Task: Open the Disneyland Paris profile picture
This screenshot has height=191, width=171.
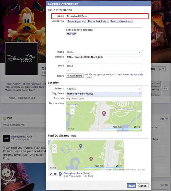Action: [x=21, y=59]
